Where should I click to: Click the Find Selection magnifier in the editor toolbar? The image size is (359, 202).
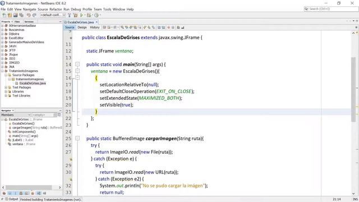(x=122, y=27)
